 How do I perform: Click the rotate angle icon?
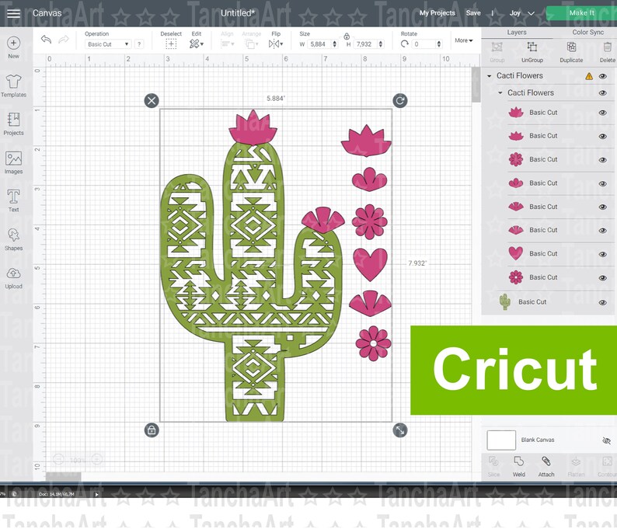[405, 44]
